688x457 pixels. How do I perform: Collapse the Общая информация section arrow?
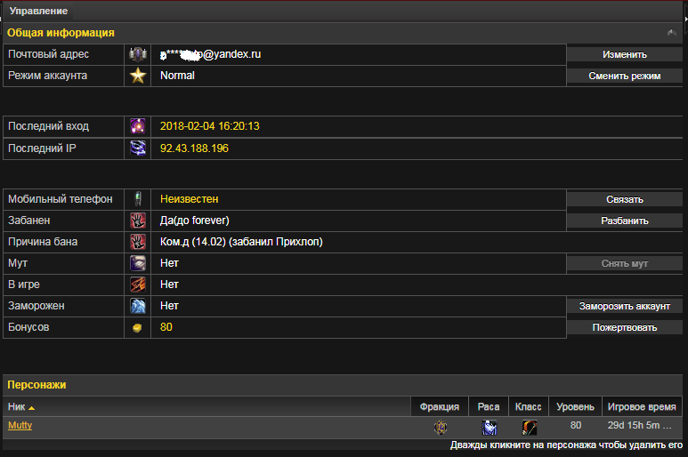point(672,33)
